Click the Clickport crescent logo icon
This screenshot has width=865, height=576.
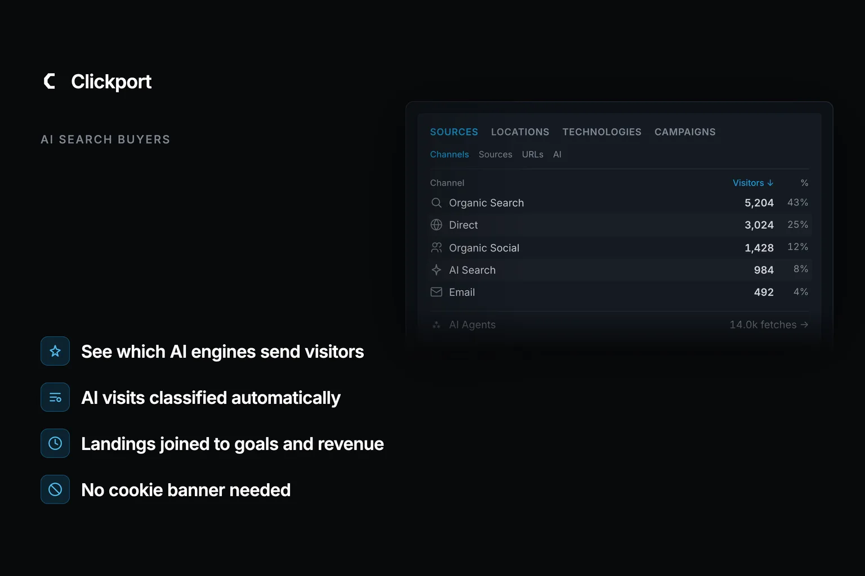tap(50, 81)
